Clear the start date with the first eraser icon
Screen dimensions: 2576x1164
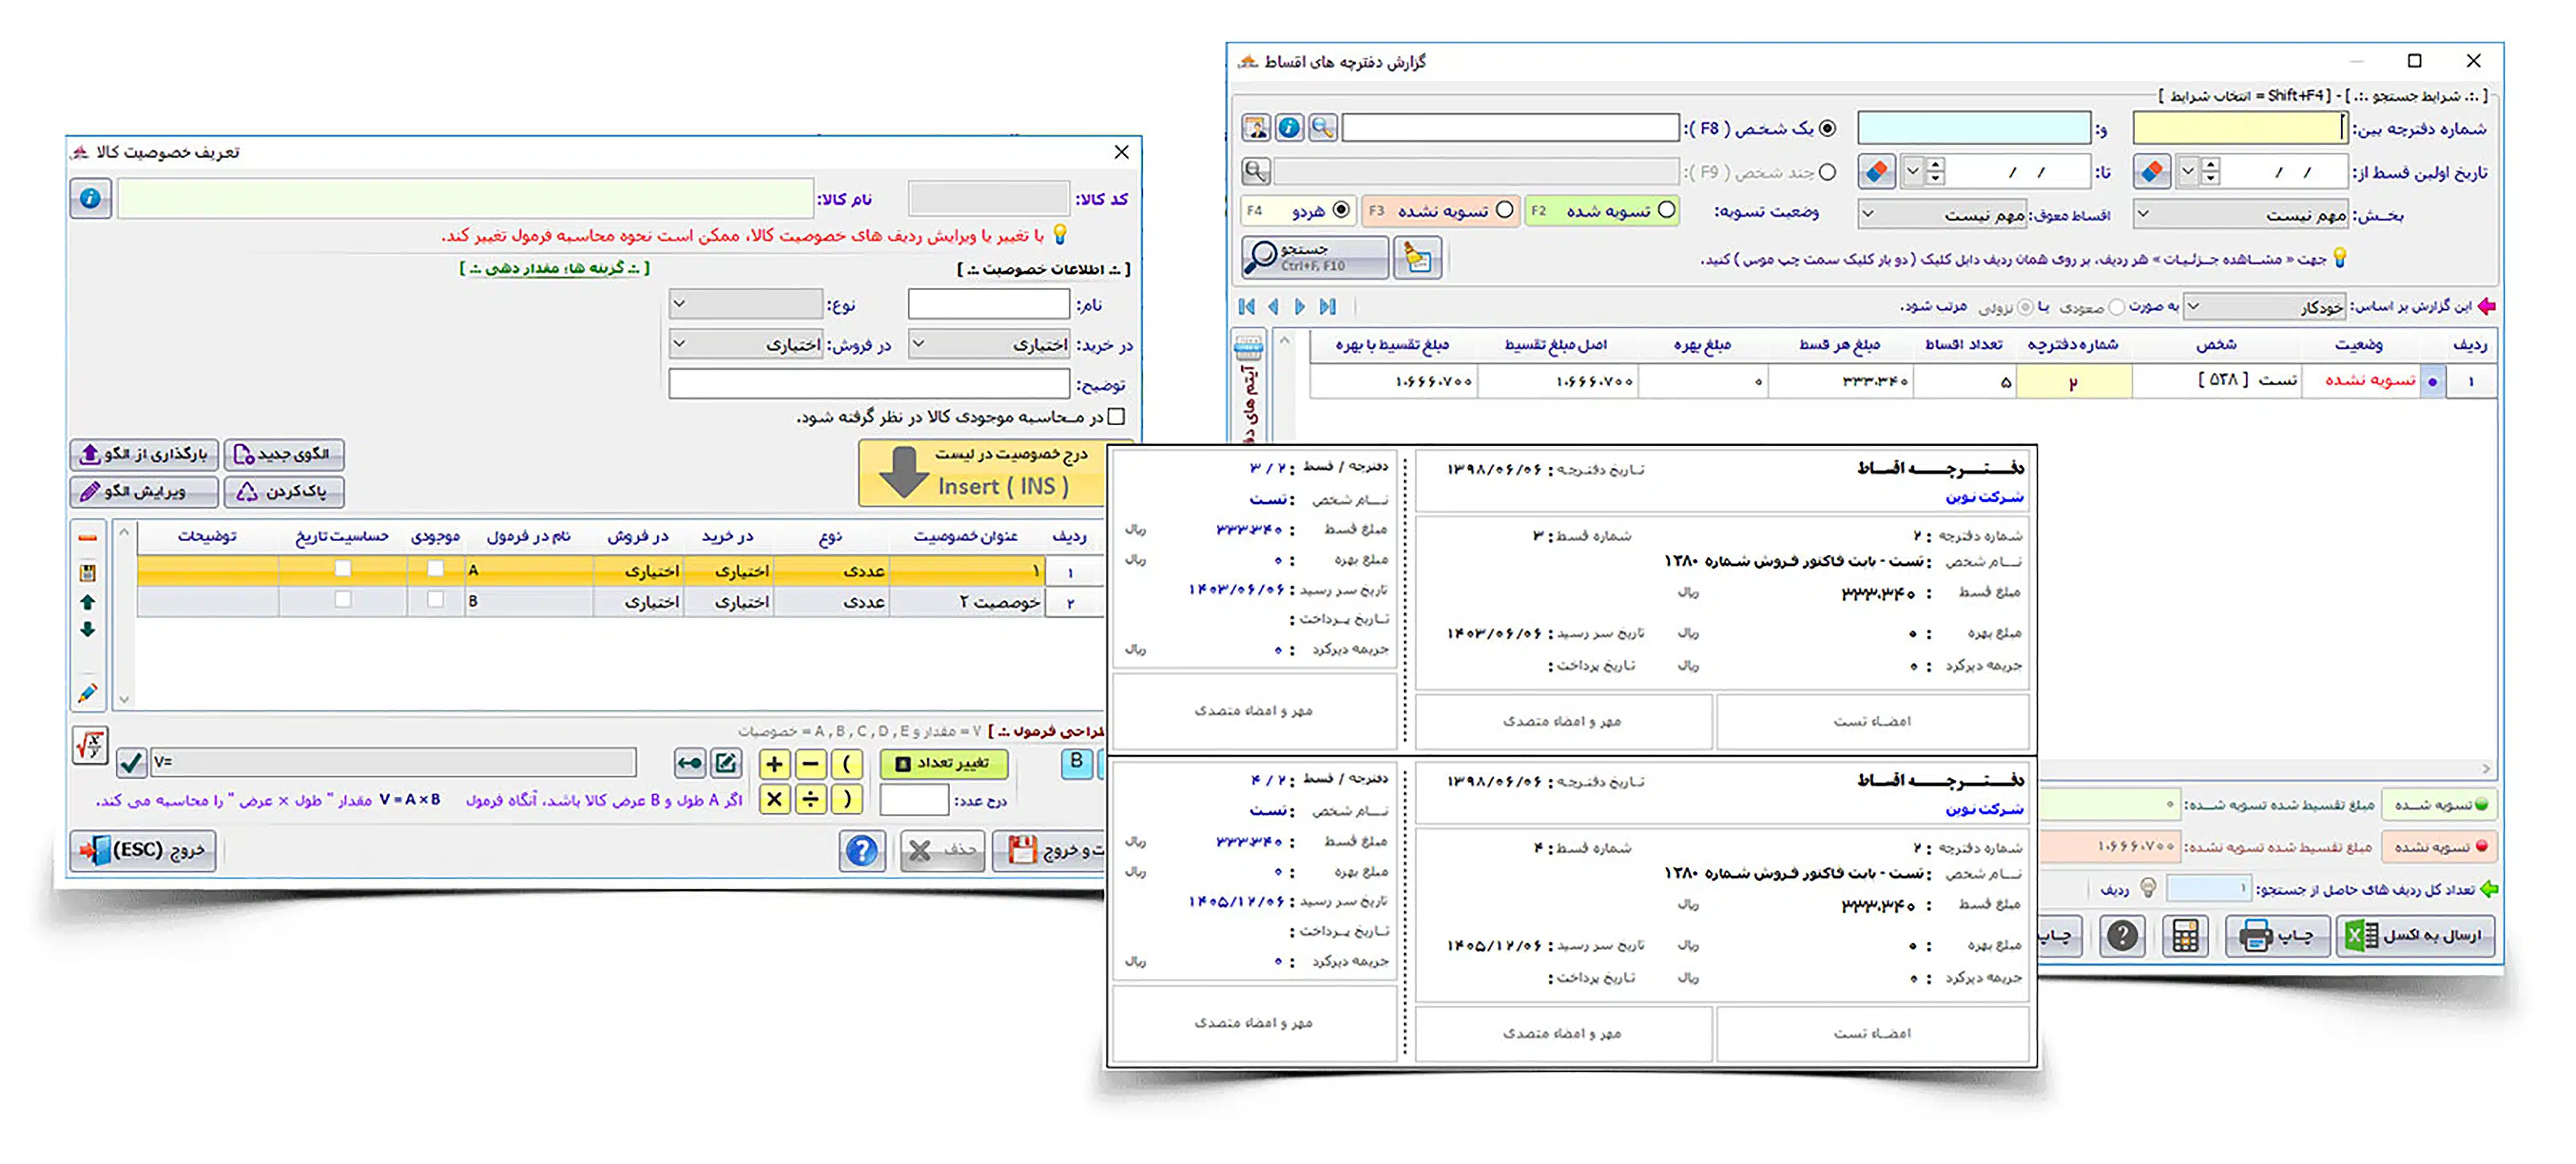coord(2152,171)
